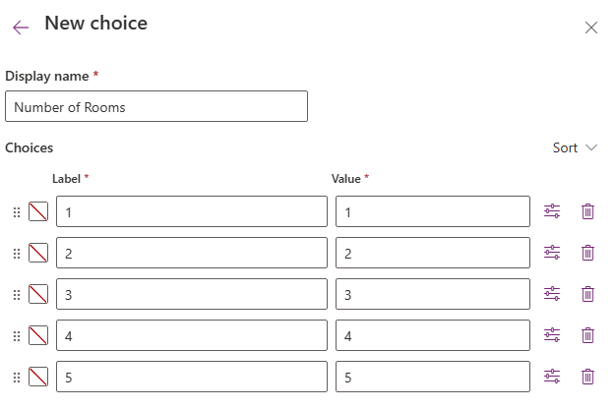Click the drag handle of choice 3
Image resolution: width=614 pixels, height=409 pixels.
[17, 295]
